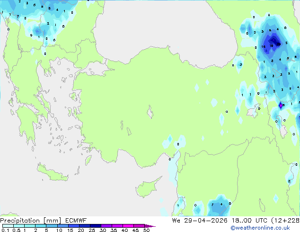Click the "35" legend scale label
The width and height of the screenshot is (300, 232).
click(114, 230)
